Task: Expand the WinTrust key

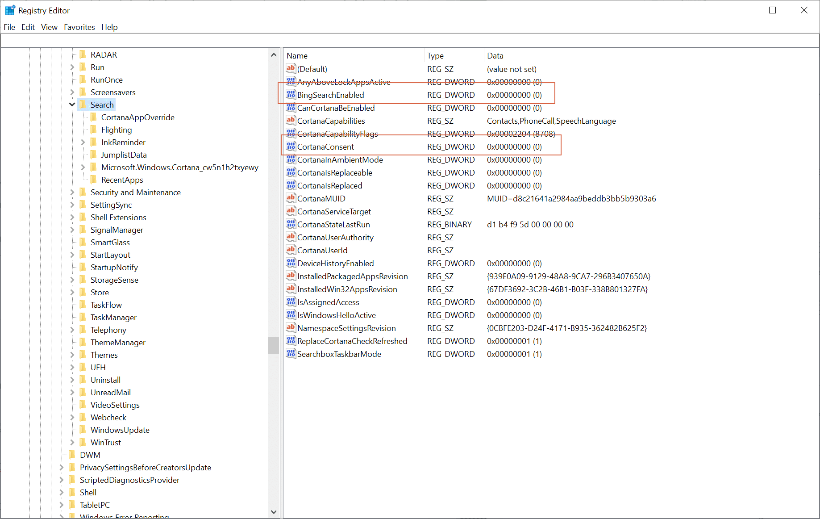Action: (72, 442)
